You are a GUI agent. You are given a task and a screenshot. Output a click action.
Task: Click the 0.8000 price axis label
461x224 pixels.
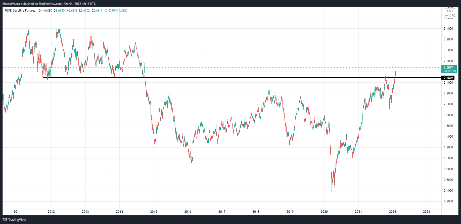[x=448, y=169]
